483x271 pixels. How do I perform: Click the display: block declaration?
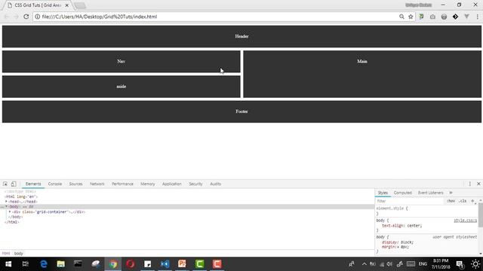(398, 242)
